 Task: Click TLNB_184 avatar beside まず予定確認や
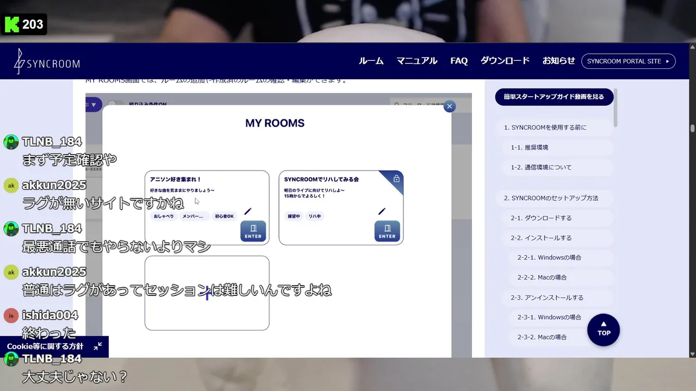point(11,142)
